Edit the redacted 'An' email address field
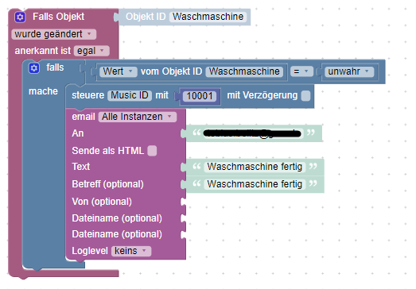 (x=253, y=133)
